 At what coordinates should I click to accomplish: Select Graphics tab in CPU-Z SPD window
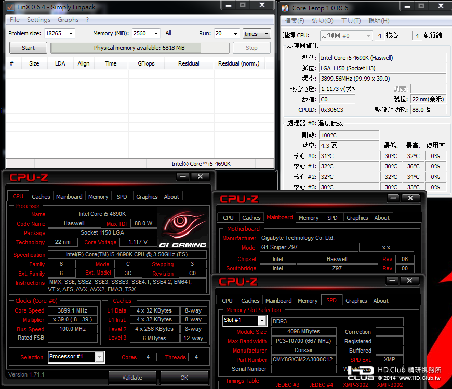pyautogui.click(x=356, y=301)
